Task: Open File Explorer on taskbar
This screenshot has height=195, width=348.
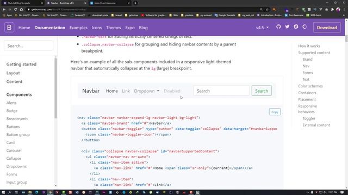Action: click(x=30, y=192)
